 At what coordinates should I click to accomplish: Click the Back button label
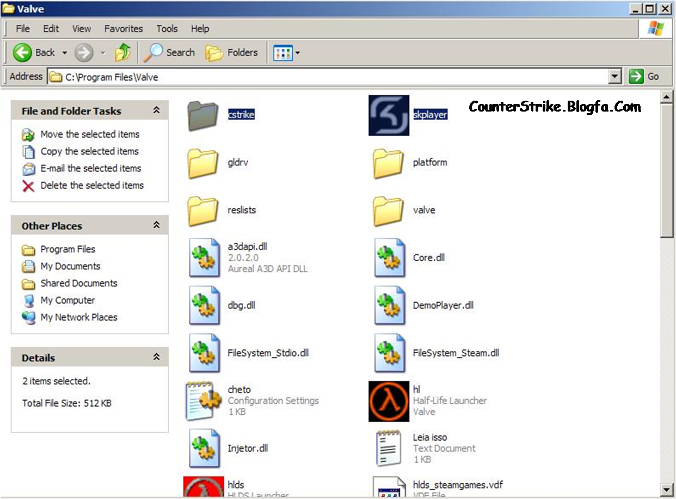(45, 52)
